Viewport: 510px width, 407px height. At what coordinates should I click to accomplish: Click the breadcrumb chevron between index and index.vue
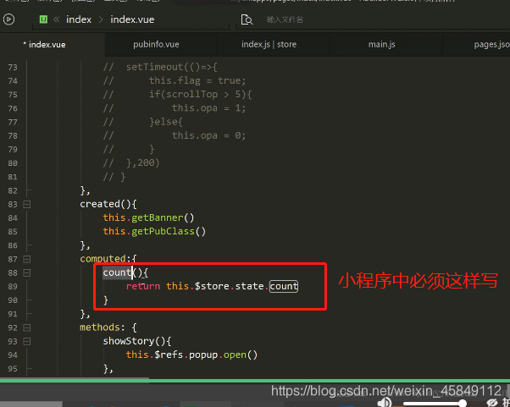coord(101,19)
